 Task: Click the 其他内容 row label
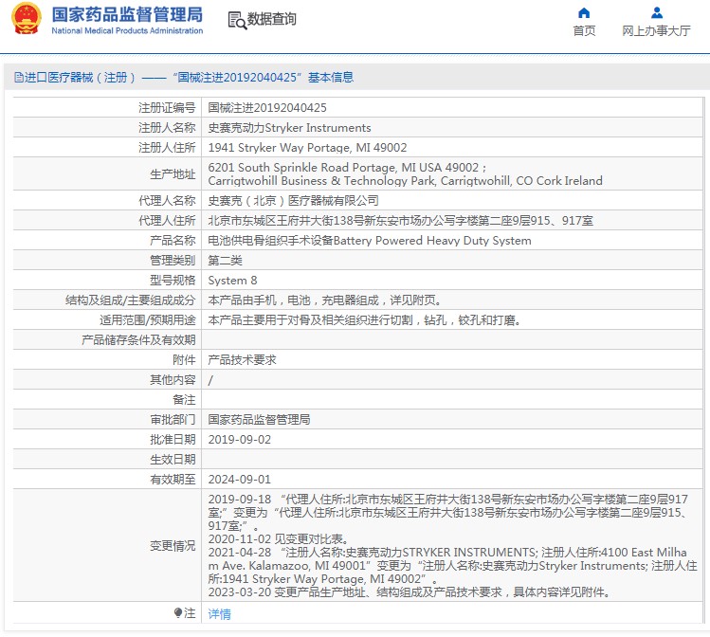tap(173, 380)
